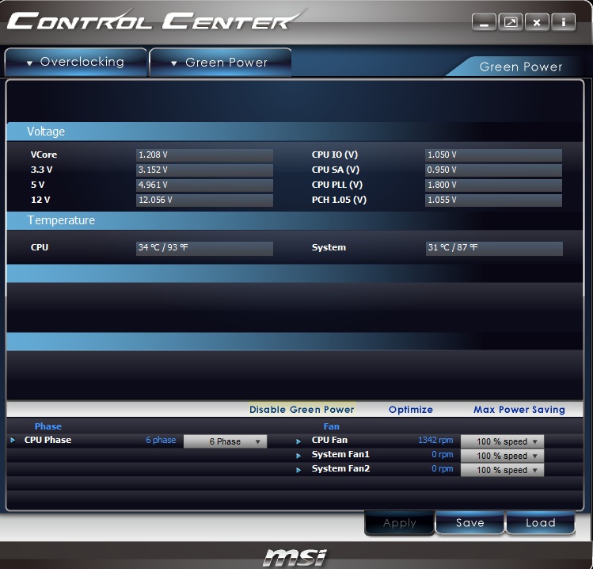593x569 pixels.
Task: Click the arrow beside CPU Phase
Action: [13, 440]
